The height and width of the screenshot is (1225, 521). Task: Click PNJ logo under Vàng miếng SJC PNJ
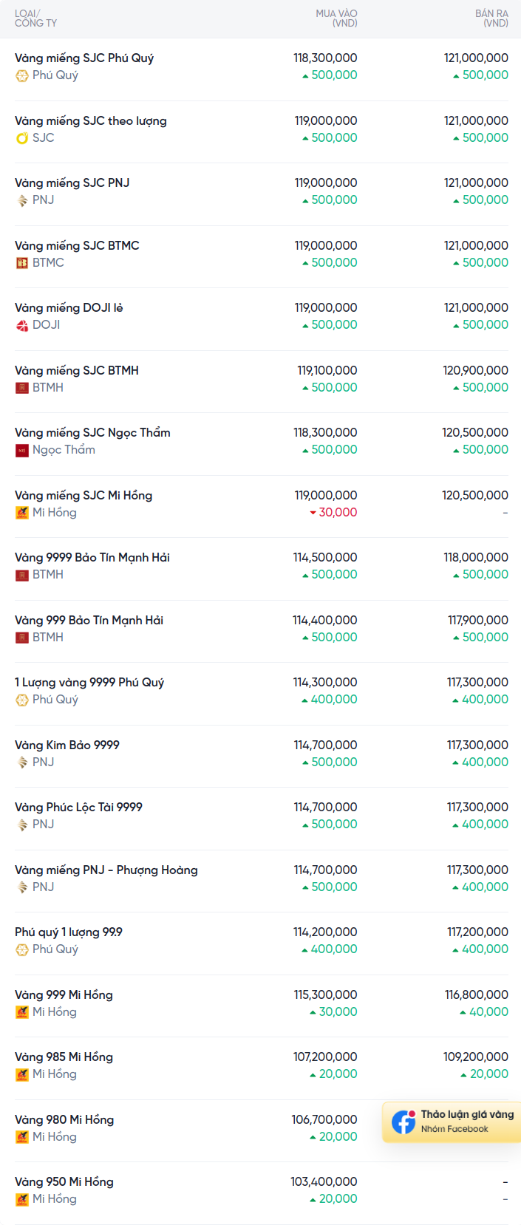pos(22,200)
